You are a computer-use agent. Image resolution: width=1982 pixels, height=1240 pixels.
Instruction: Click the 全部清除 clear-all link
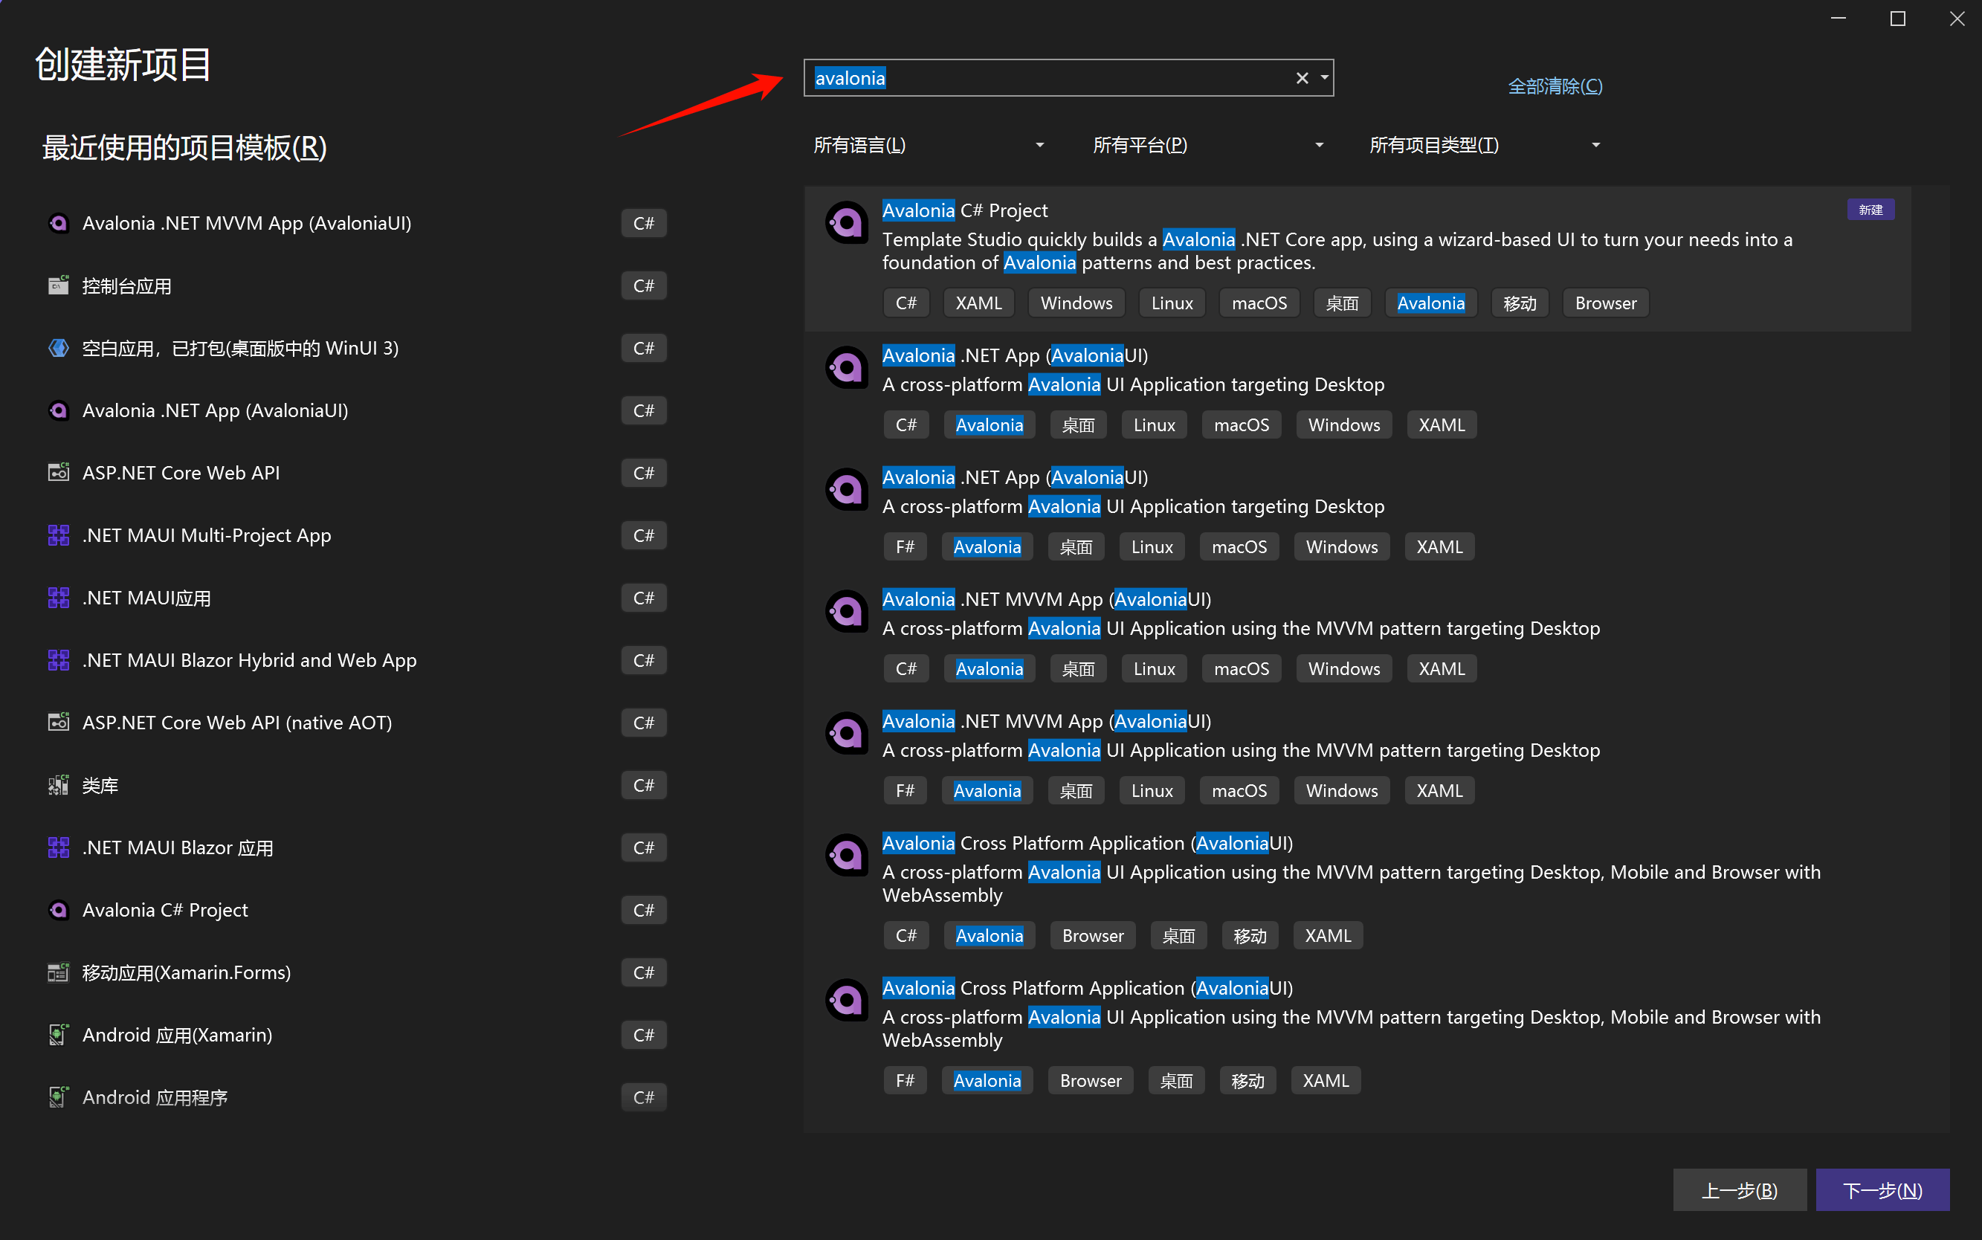tap(1555, 86)
